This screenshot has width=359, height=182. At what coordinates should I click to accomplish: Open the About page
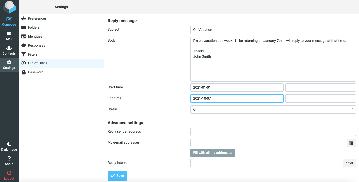point(9,161)
